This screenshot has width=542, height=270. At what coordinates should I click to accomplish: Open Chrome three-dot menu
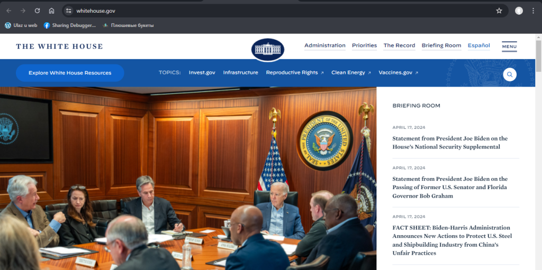[x=533, y=11]
